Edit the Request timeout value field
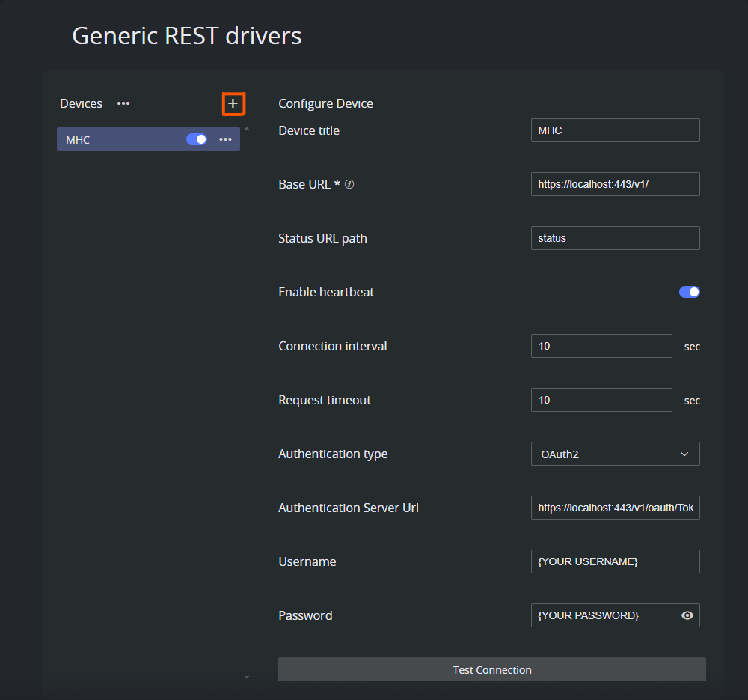Screen dimensions: 748x700 coord(601,400)
